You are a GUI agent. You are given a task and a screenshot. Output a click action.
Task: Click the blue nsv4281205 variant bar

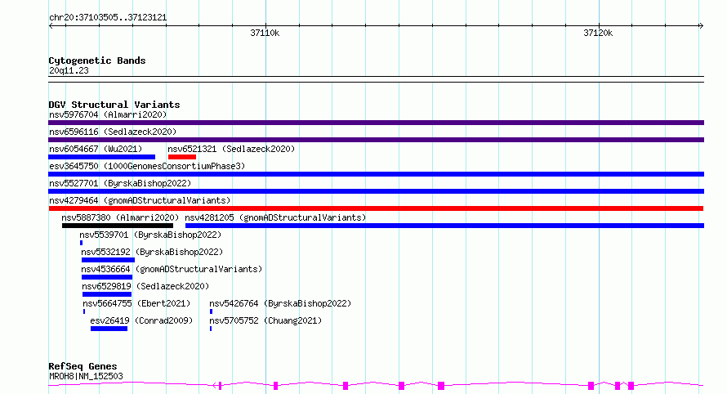coord(444,226)
